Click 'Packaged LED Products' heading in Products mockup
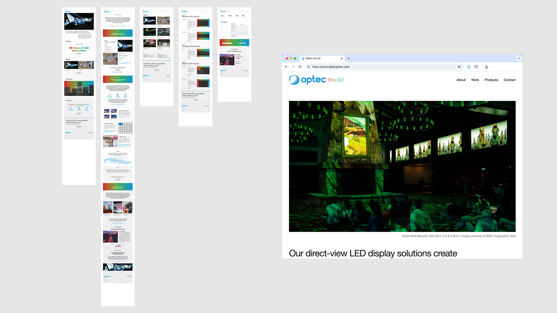This screenshot has width=557, height=313. (x=191, y=46)
